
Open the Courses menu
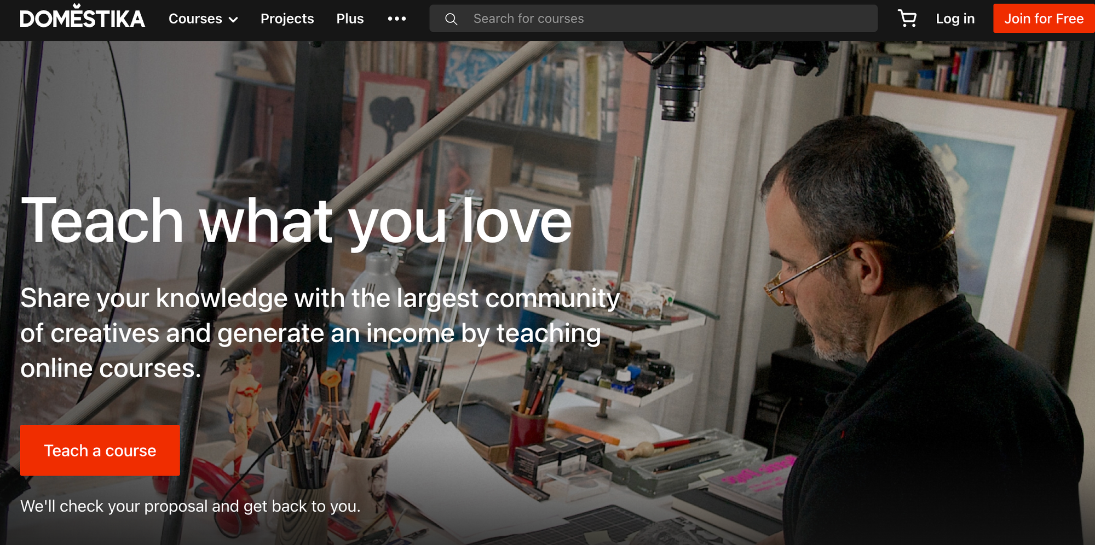pyautogui.click(x=203, y=19)
